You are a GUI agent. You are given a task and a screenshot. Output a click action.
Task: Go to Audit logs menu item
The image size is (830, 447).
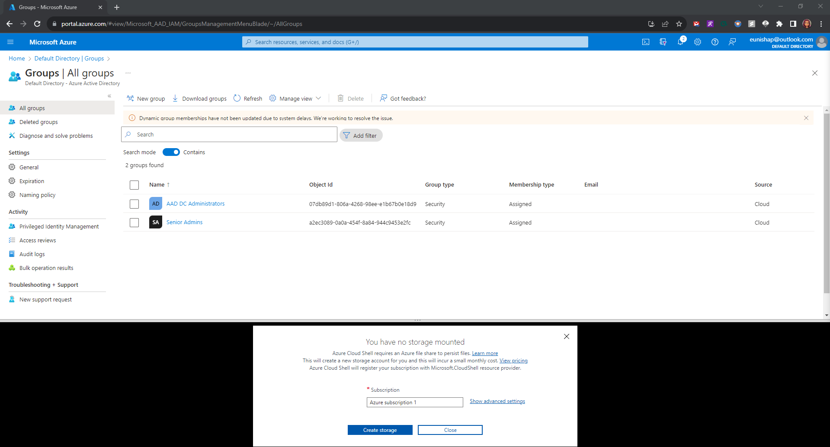pyautogui.click(x=32, y=254)
